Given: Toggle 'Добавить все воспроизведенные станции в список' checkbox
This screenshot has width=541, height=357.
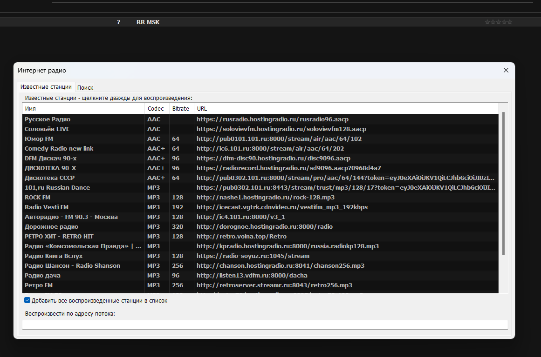Looking at the screenshot, I should (27, 301).
